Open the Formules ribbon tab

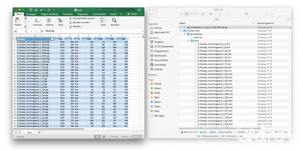[68, 14]
